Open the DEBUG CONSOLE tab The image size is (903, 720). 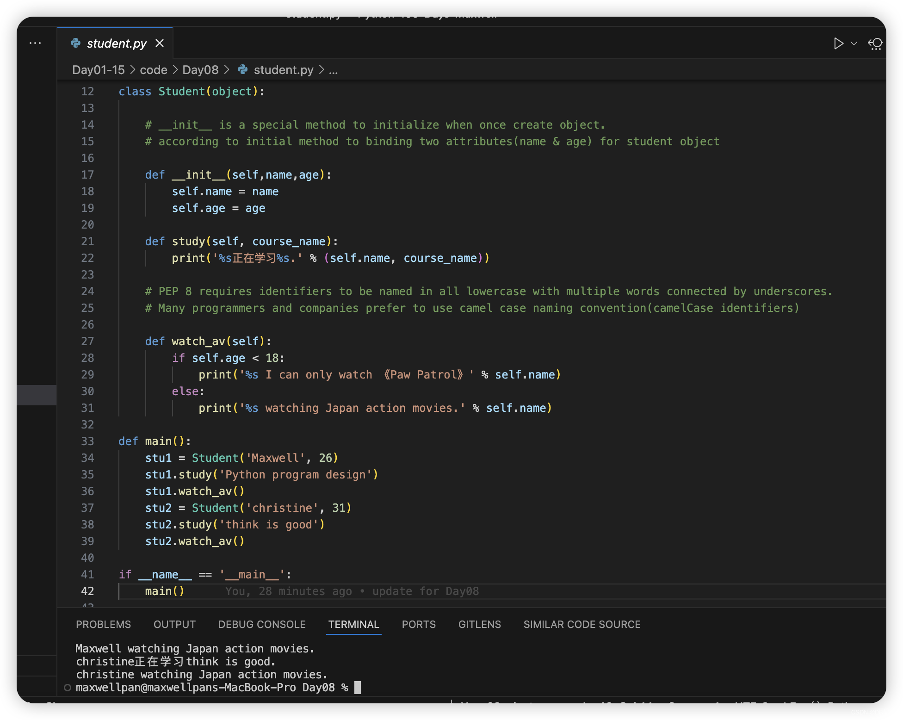262,624
